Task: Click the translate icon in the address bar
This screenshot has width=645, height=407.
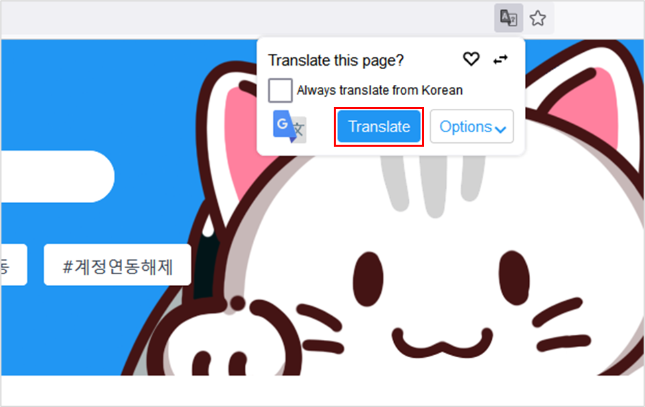Action: point(508,19)
